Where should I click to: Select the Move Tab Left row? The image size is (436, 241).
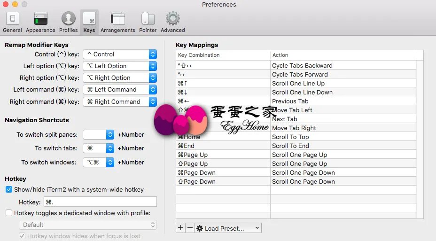point(296,110)
